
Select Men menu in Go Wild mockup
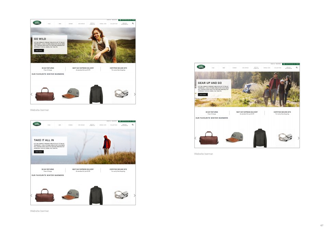[x=60, y=24]
